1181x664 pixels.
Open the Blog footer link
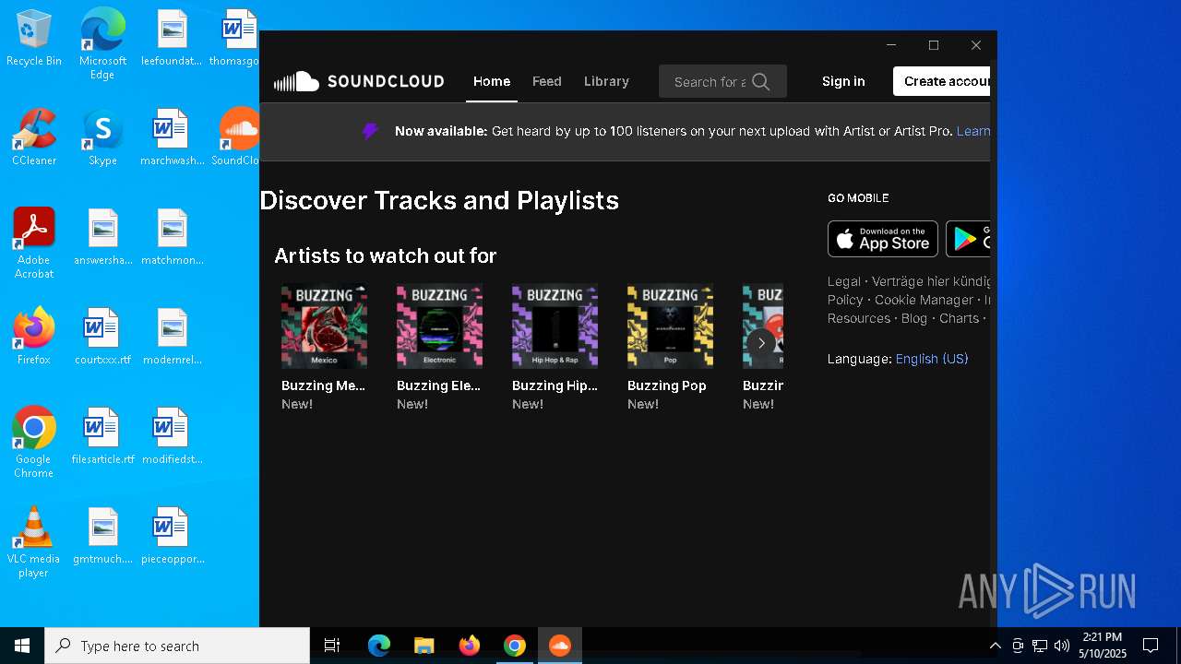click(x=914, y=318)
